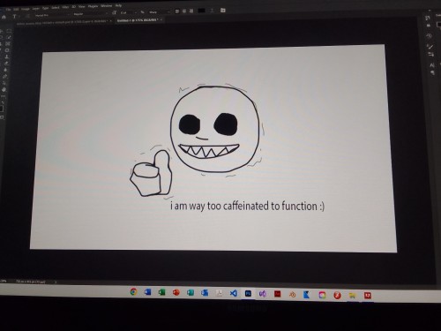441x331 pixels.
Task: Go to the Photoshop Home screen icon
Action: (x=4, y=17)
